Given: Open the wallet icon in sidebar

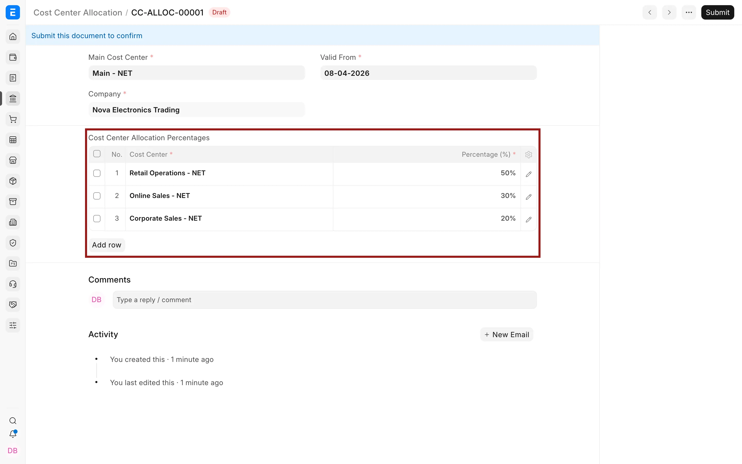Looking at the screenshot, I should click(13, 57).
